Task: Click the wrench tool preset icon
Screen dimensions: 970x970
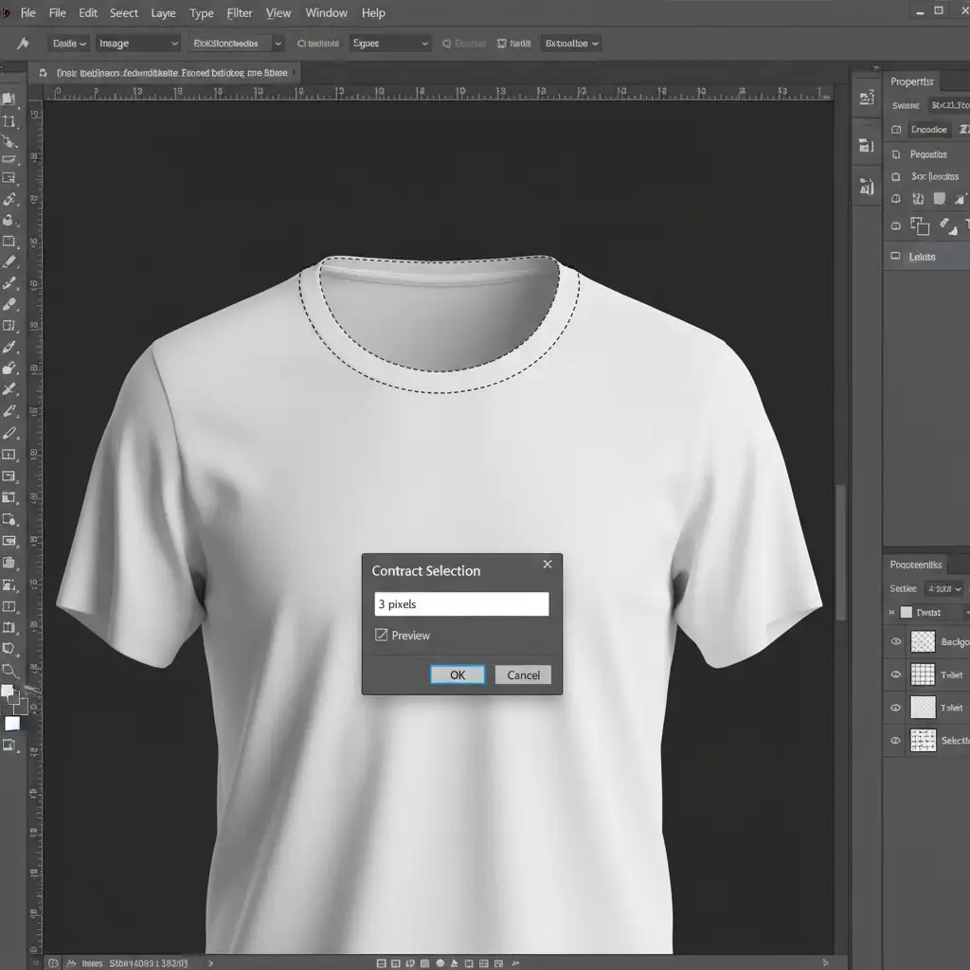Action: coord(23,44)
